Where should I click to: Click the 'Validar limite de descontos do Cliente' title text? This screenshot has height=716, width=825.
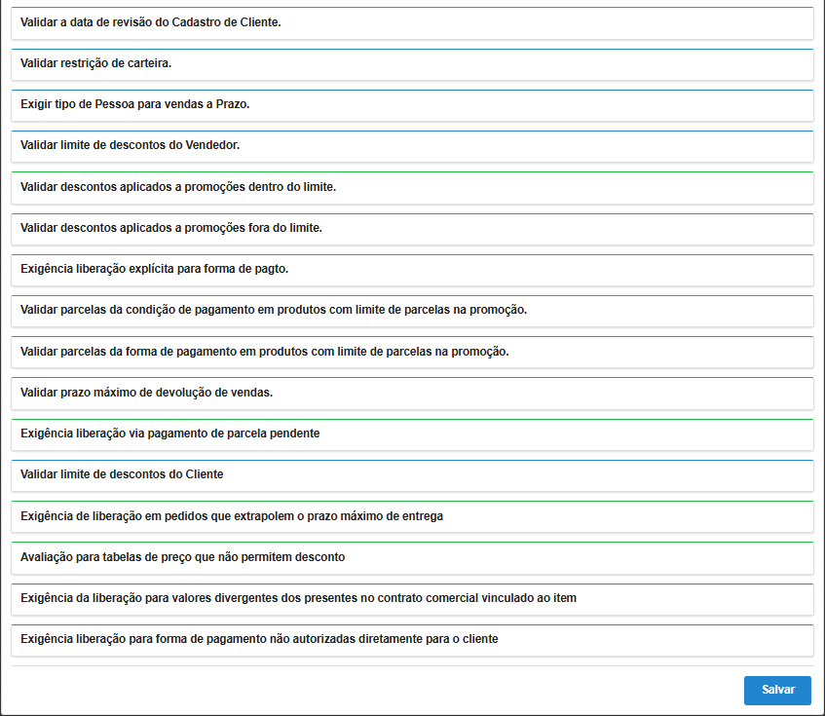tap(122, 474)
